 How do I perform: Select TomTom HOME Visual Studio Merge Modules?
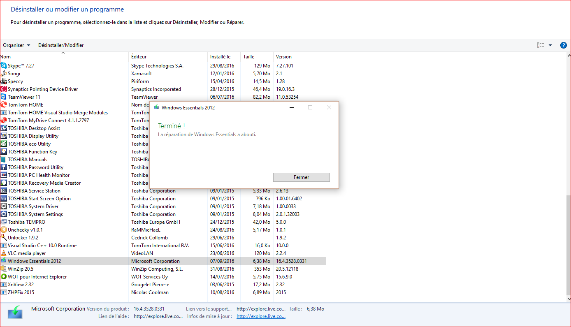pyautogui.click(x=58, y=113)
